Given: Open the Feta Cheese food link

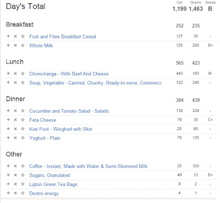Looking at the screenshot, I should coord(43,120).
